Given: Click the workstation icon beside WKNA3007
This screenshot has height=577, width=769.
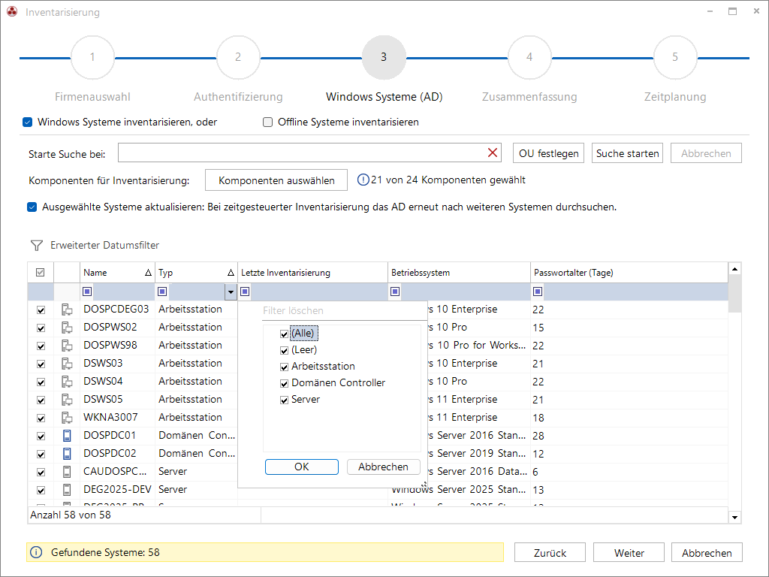Looking at the screenshot, I should 67,418.
